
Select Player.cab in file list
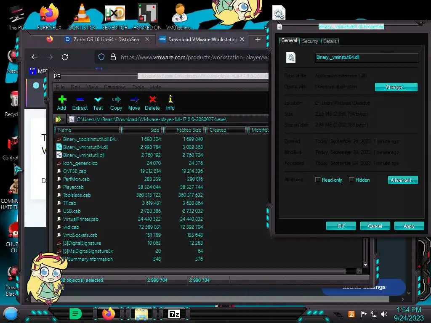click(73, 187)
